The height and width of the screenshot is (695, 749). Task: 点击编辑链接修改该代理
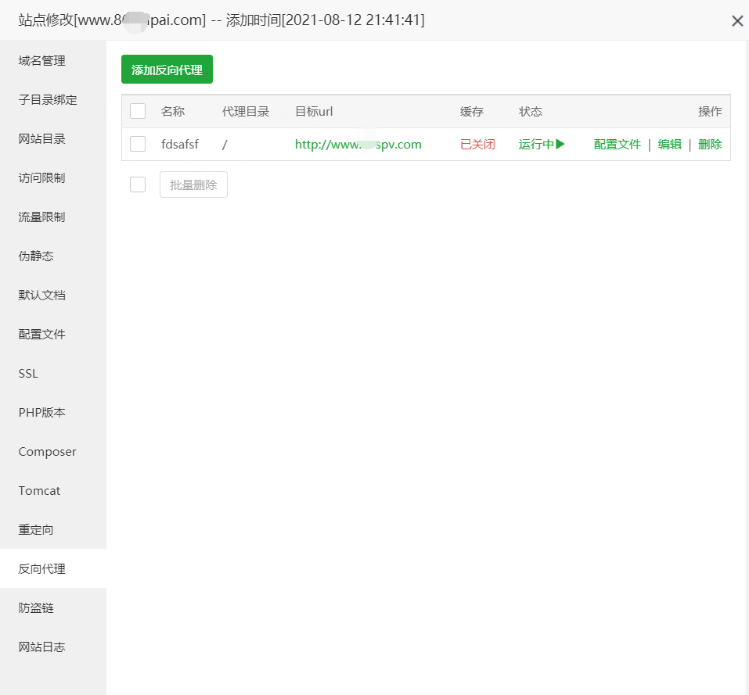(669, 144)
